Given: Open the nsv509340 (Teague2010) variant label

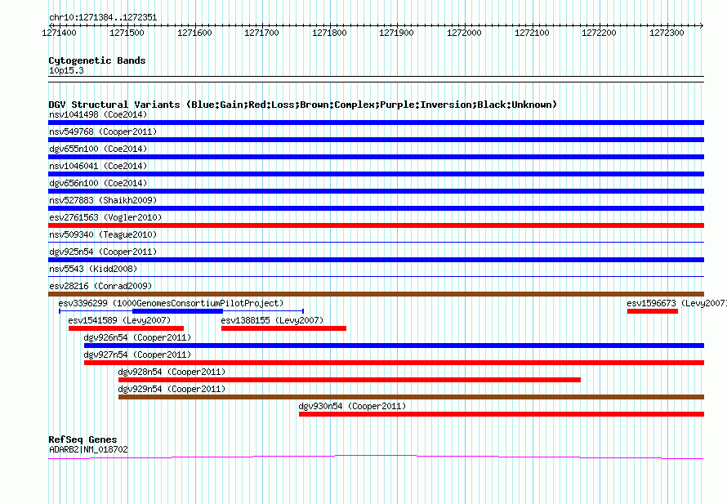Looking at the screenshot, I should pyautogui.click(x=103, y=234).
